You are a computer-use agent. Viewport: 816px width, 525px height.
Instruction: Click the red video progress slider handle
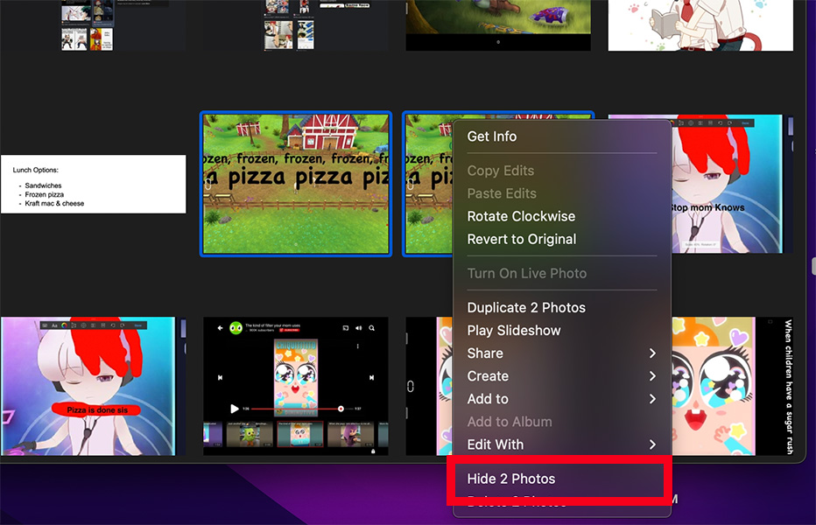pyautogui.click(x=341, y=409)
